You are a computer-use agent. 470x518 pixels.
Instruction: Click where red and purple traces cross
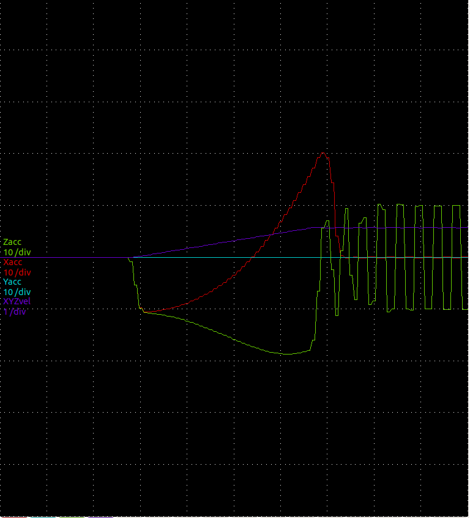[270, 236]
